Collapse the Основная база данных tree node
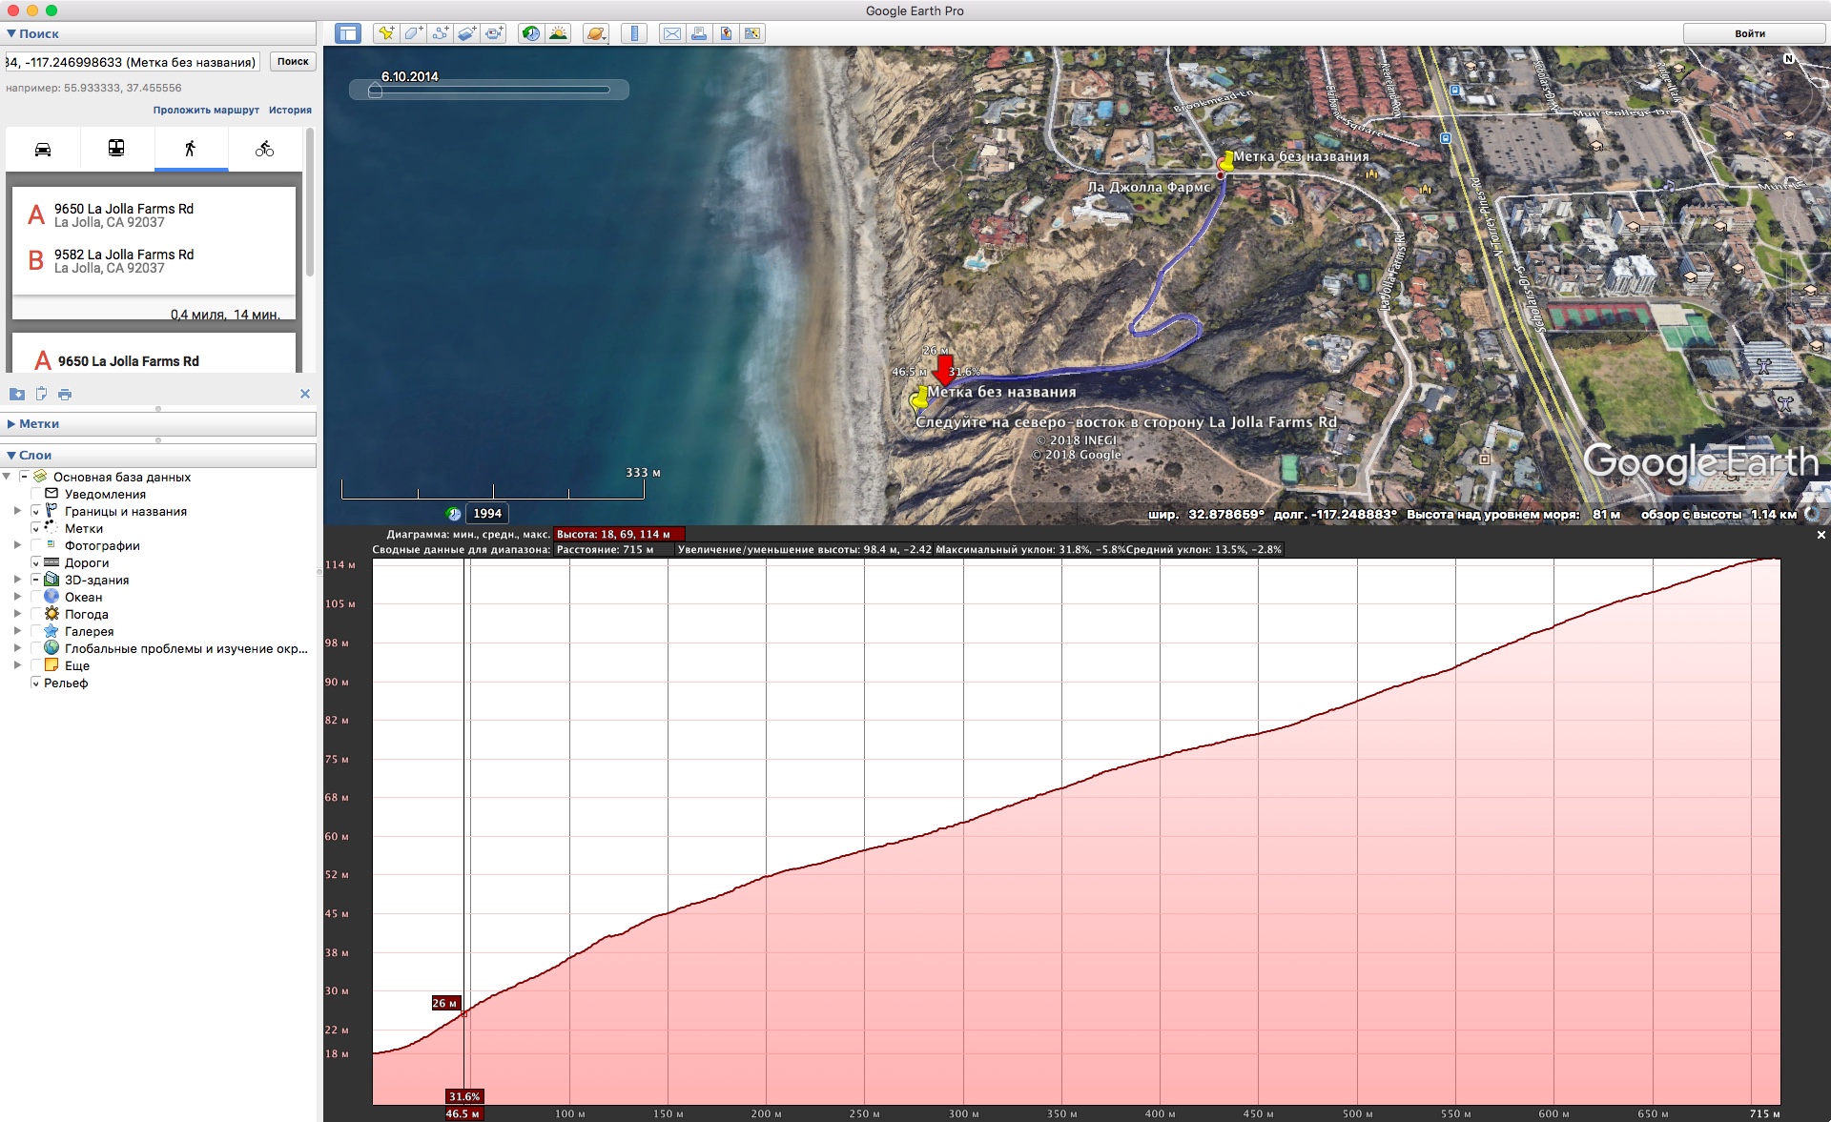This screenshot has height=1122, width=1831. point(8,477)
